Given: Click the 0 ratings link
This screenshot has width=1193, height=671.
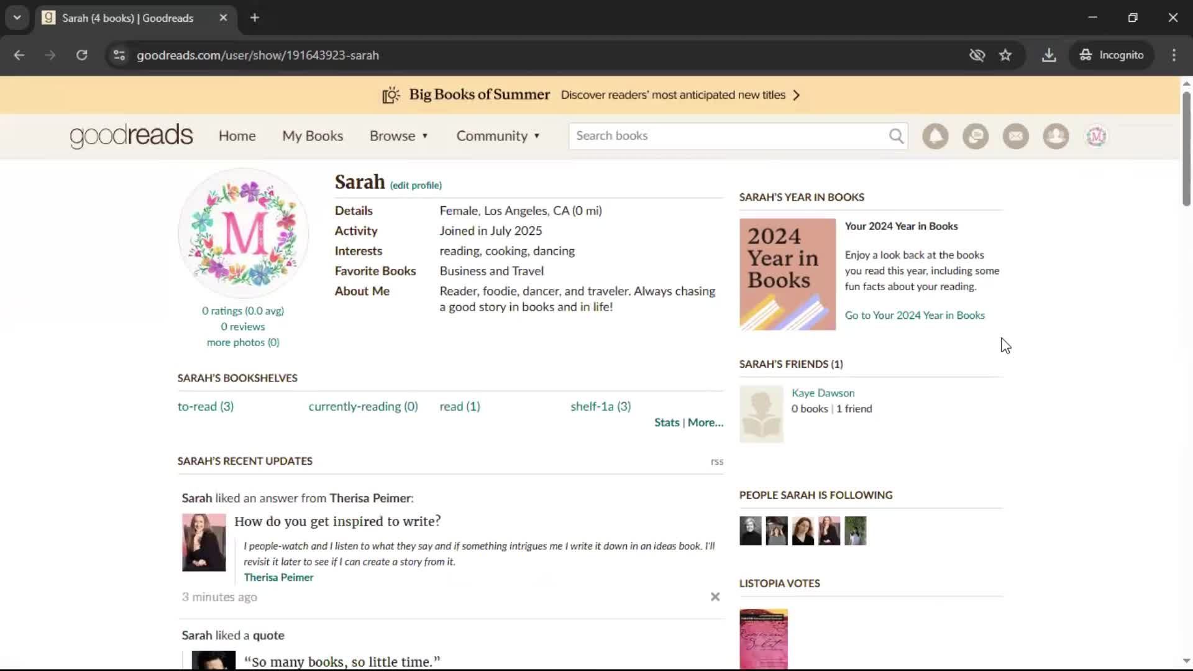Looking at the screenshot, I should pyautogui.click(x=243, y=311).
